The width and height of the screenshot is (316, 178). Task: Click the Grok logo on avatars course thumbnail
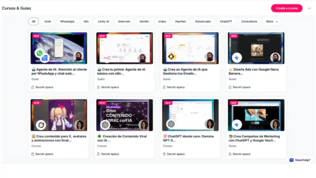click(x=40, y=124)
